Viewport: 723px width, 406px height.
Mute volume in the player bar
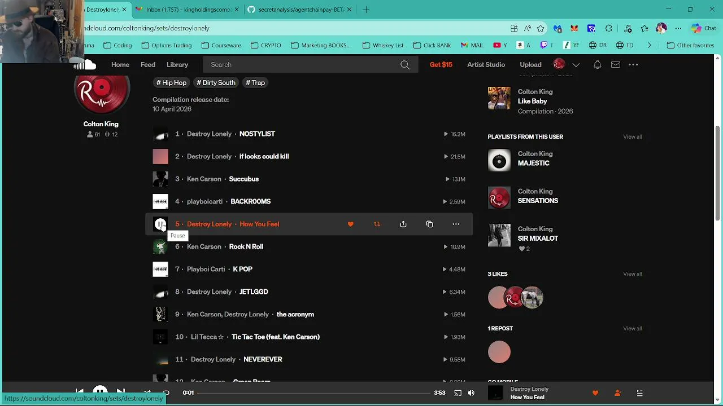[x=471, y=393]
